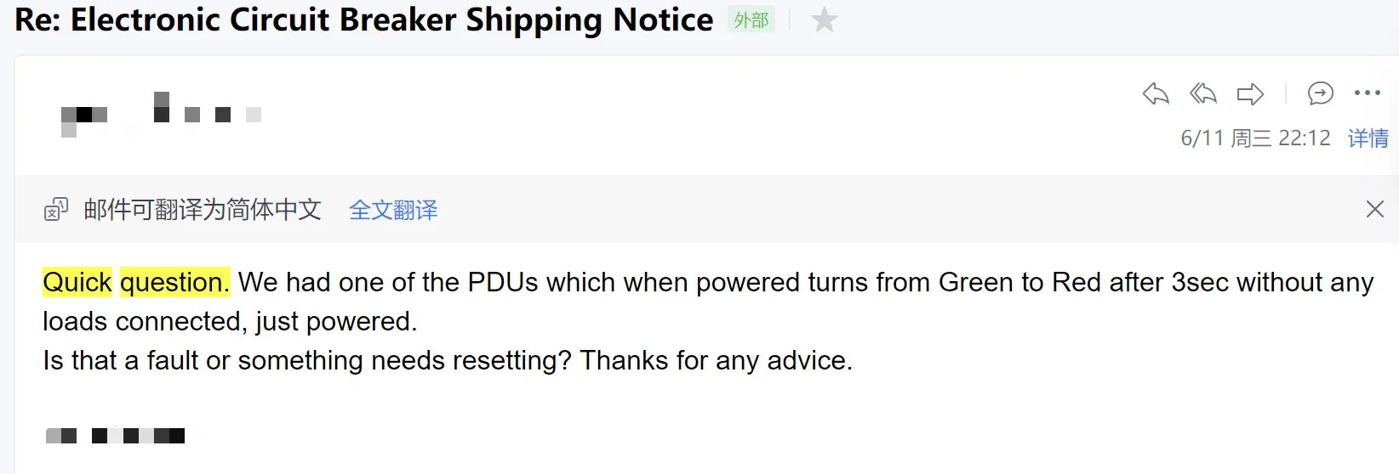Click the 邮件可翻译为简体中文 notice text
Screen dimensions: 1399x474
click(x=203, y=210)
